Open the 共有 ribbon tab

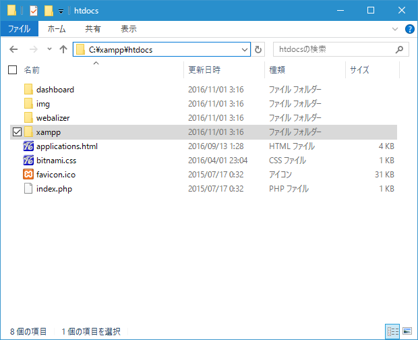(93, 29)
